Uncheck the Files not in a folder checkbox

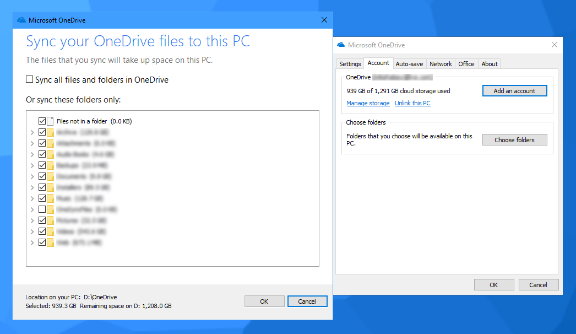42,121
